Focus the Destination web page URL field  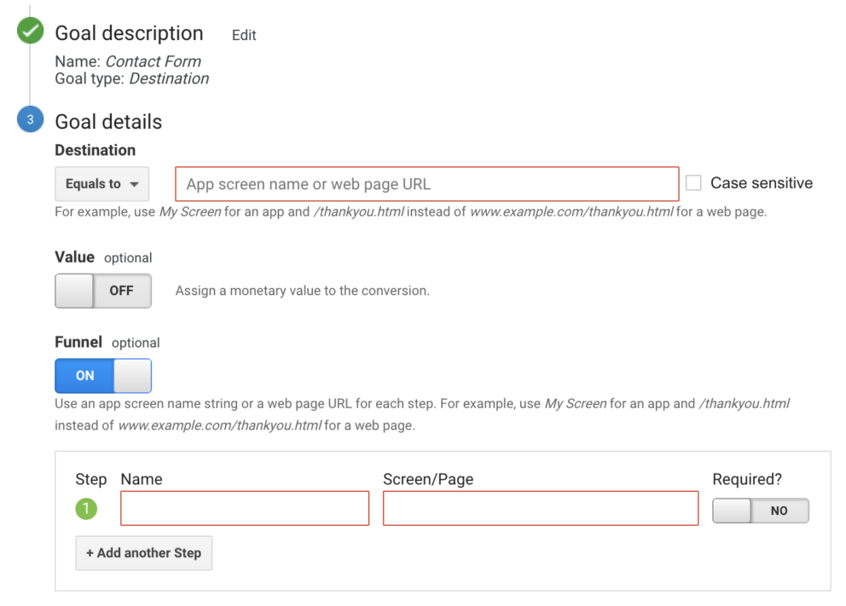click(426, 184)
